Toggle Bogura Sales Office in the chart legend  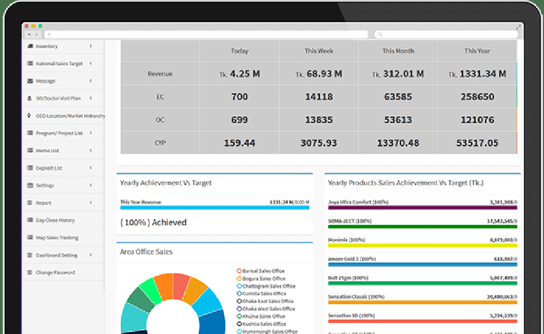tap(261, 279)
